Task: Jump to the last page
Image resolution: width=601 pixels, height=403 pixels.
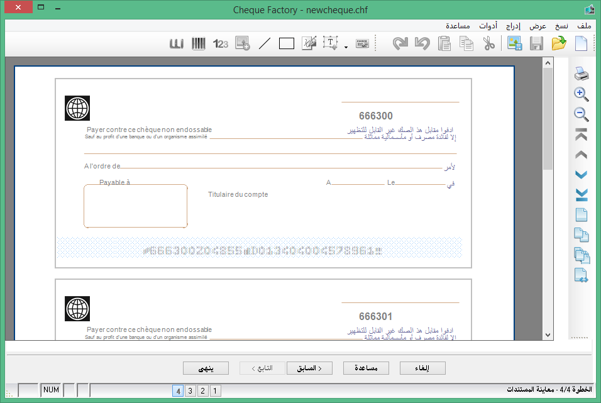Action: [582, 195]
